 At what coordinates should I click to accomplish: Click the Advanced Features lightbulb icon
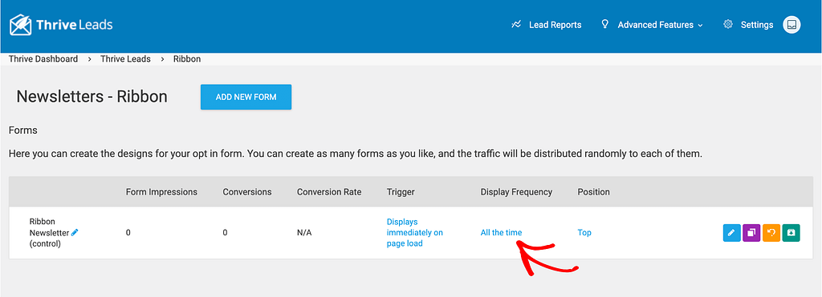tap(605, 25)
